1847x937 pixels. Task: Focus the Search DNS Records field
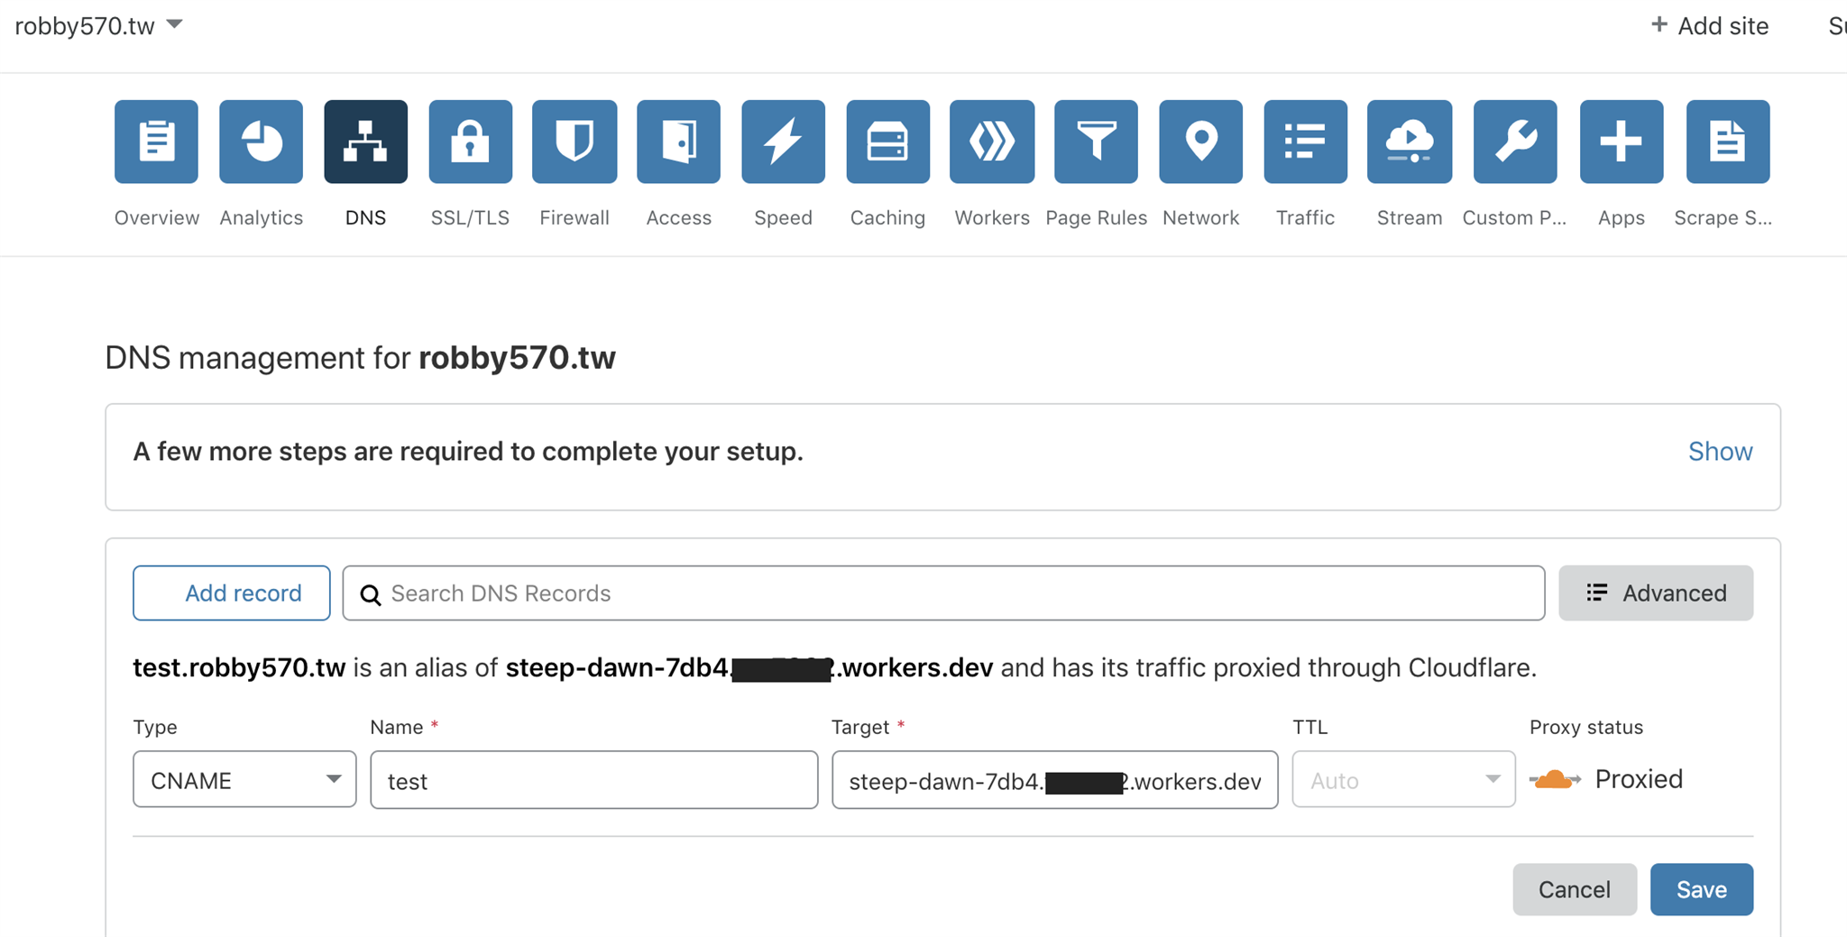click(x=943, y=593)
